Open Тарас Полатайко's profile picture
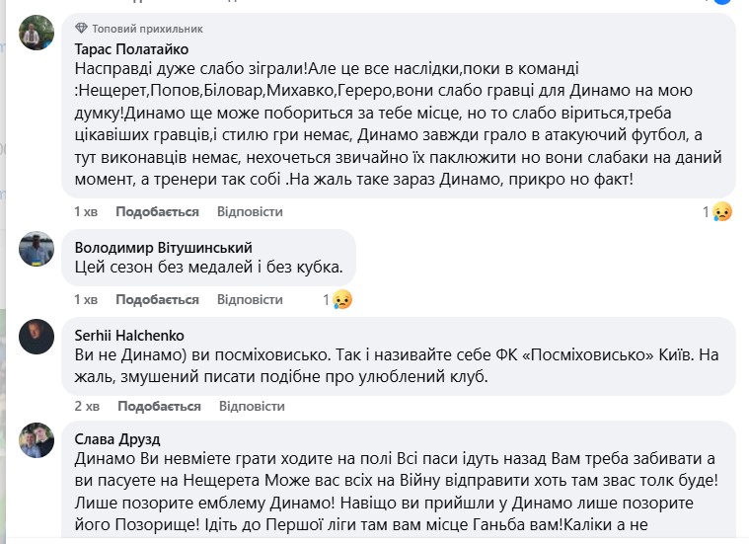 (x=37, y=34)
